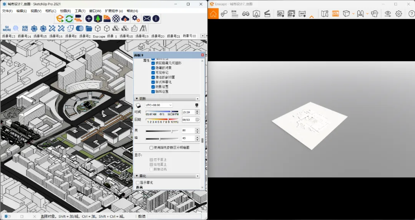Open the 扩展程序 (x) menu
This screenshot has width=415, height=220.
point(114,11)
